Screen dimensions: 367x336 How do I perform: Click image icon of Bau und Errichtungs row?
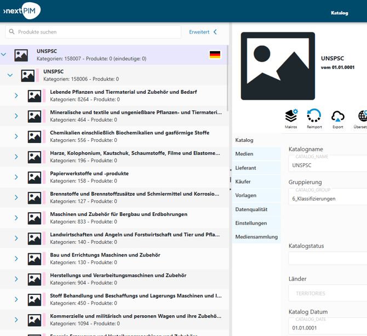pyautogui.click(x=35, y=259)
